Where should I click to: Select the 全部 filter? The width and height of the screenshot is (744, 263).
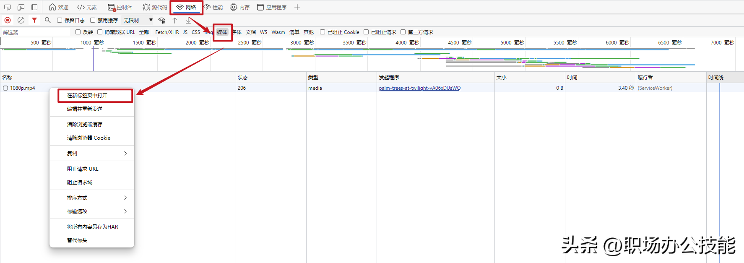144,32
